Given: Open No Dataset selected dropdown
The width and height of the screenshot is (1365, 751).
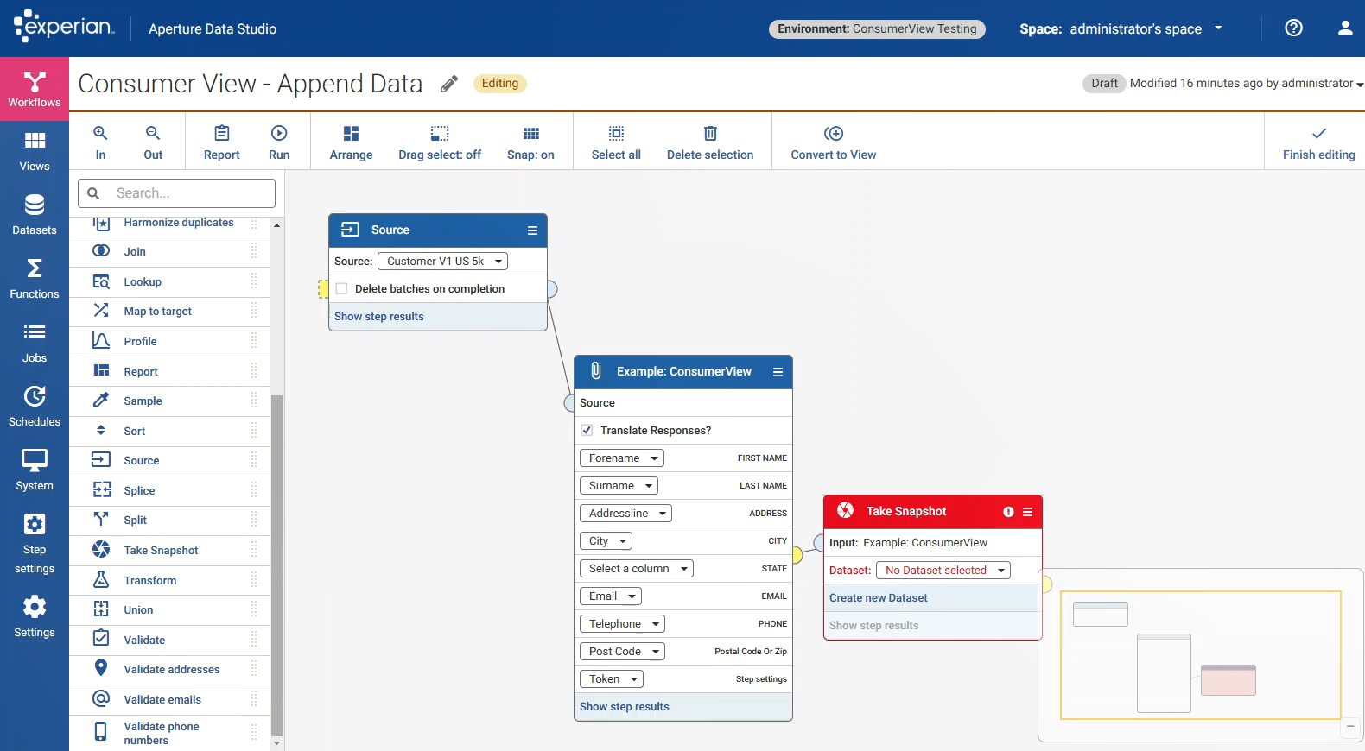Looking at the screenshot, I should pos(943,571).
